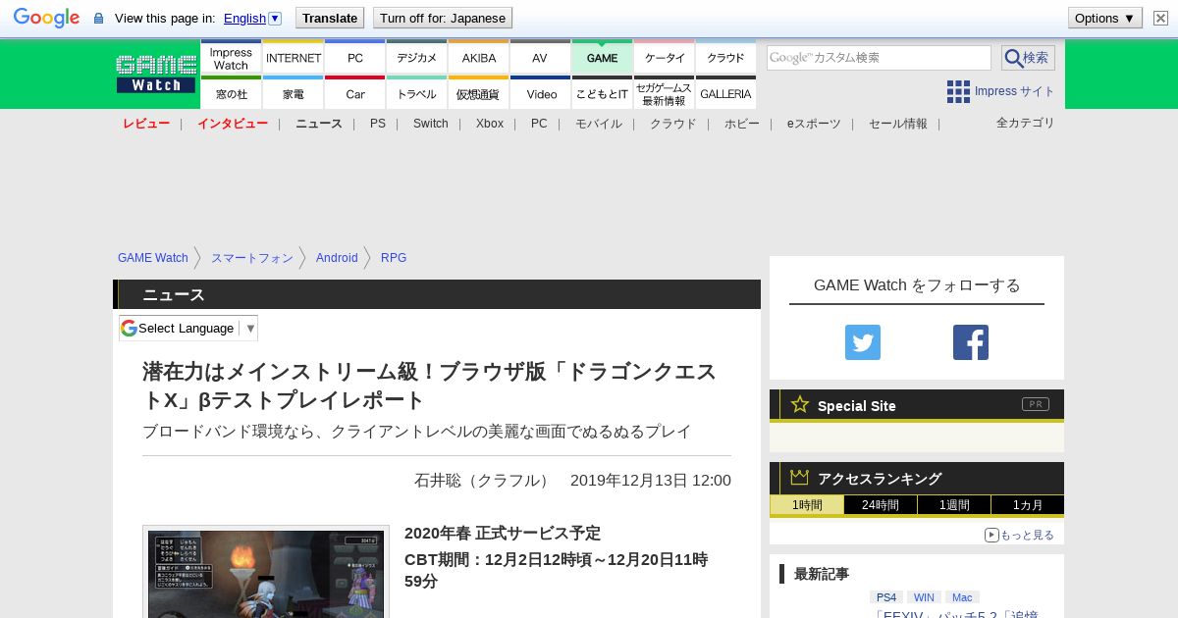Open the セガゲームス最新情報 tab
This screenshot has width=1178, height=618.
[665, 93]
